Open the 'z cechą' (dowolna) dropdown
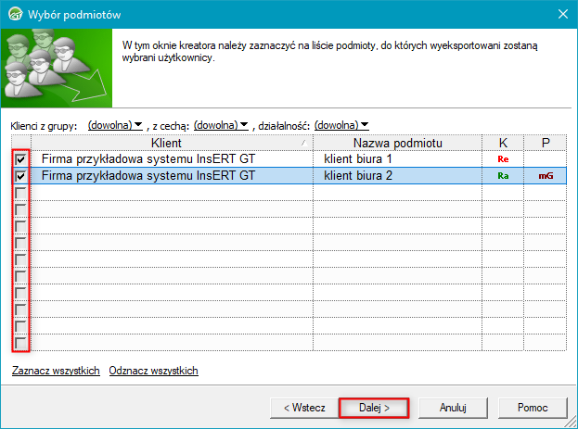Screen dimensions: 578x429 click(x=221, y=125)
